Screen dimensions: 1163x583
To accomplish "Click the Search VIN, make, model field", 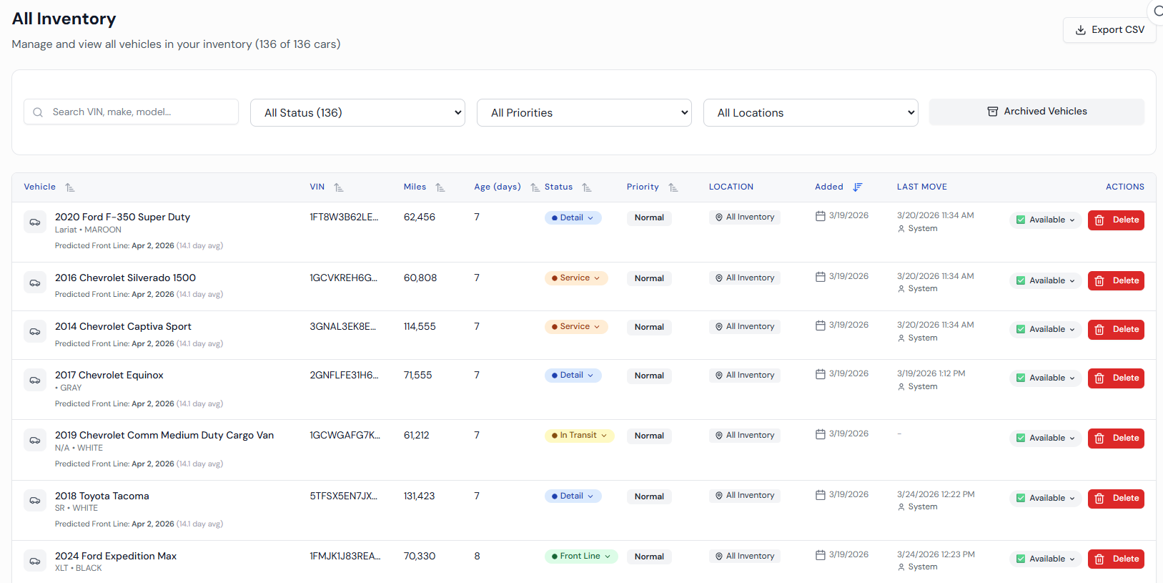I will coord(131,112).
